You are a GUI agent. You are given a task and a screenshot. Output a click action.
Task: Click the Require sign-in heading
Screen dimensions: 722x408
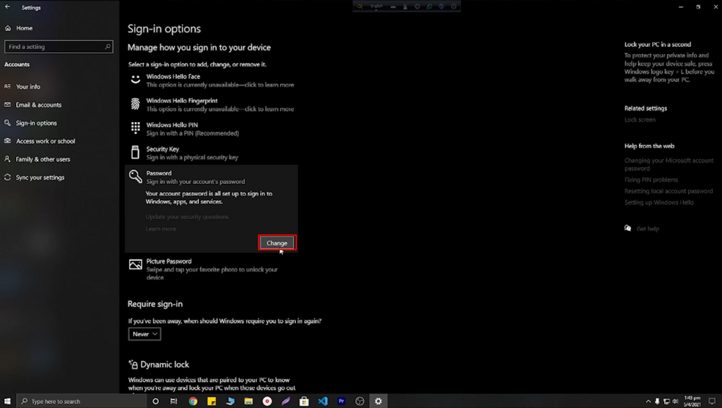pyautogui.click(x=155, y=304)
